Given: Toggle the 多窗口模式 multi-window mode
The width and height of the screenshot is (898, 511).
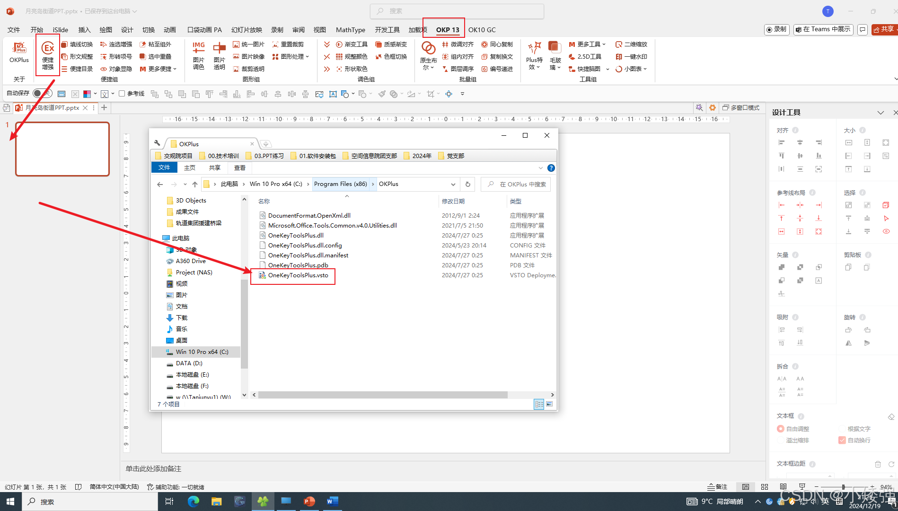Looking at the screenshot, I should pyautogui.click(x=740, y=108).
